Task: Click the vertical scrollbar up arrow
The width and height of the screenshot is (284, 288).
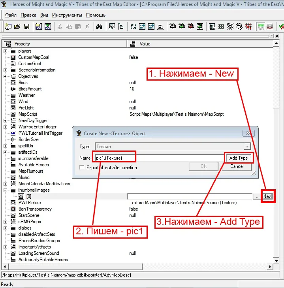Action: pos(276,43)
